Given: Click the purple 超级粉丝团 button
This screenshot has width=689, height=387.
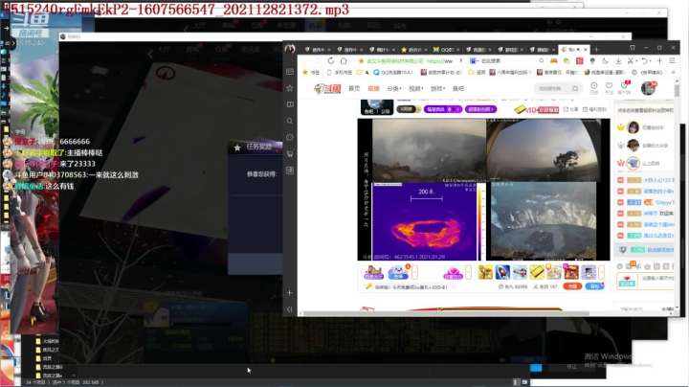Looking at the screenshot, I should pos(480,109).
